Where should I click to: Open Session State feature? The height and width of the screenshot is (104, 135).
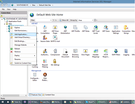coord(45,39)
